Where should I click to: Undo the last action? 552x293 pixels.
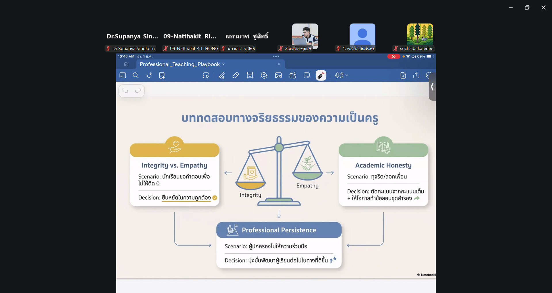tap(125, 91)
